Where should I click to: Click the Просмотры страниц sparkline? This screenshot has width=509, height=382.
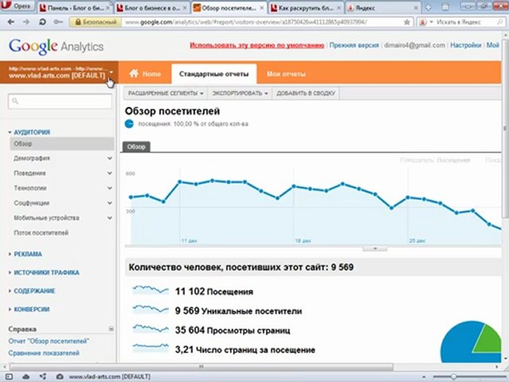pyautogui.click(x=151, y=329)
